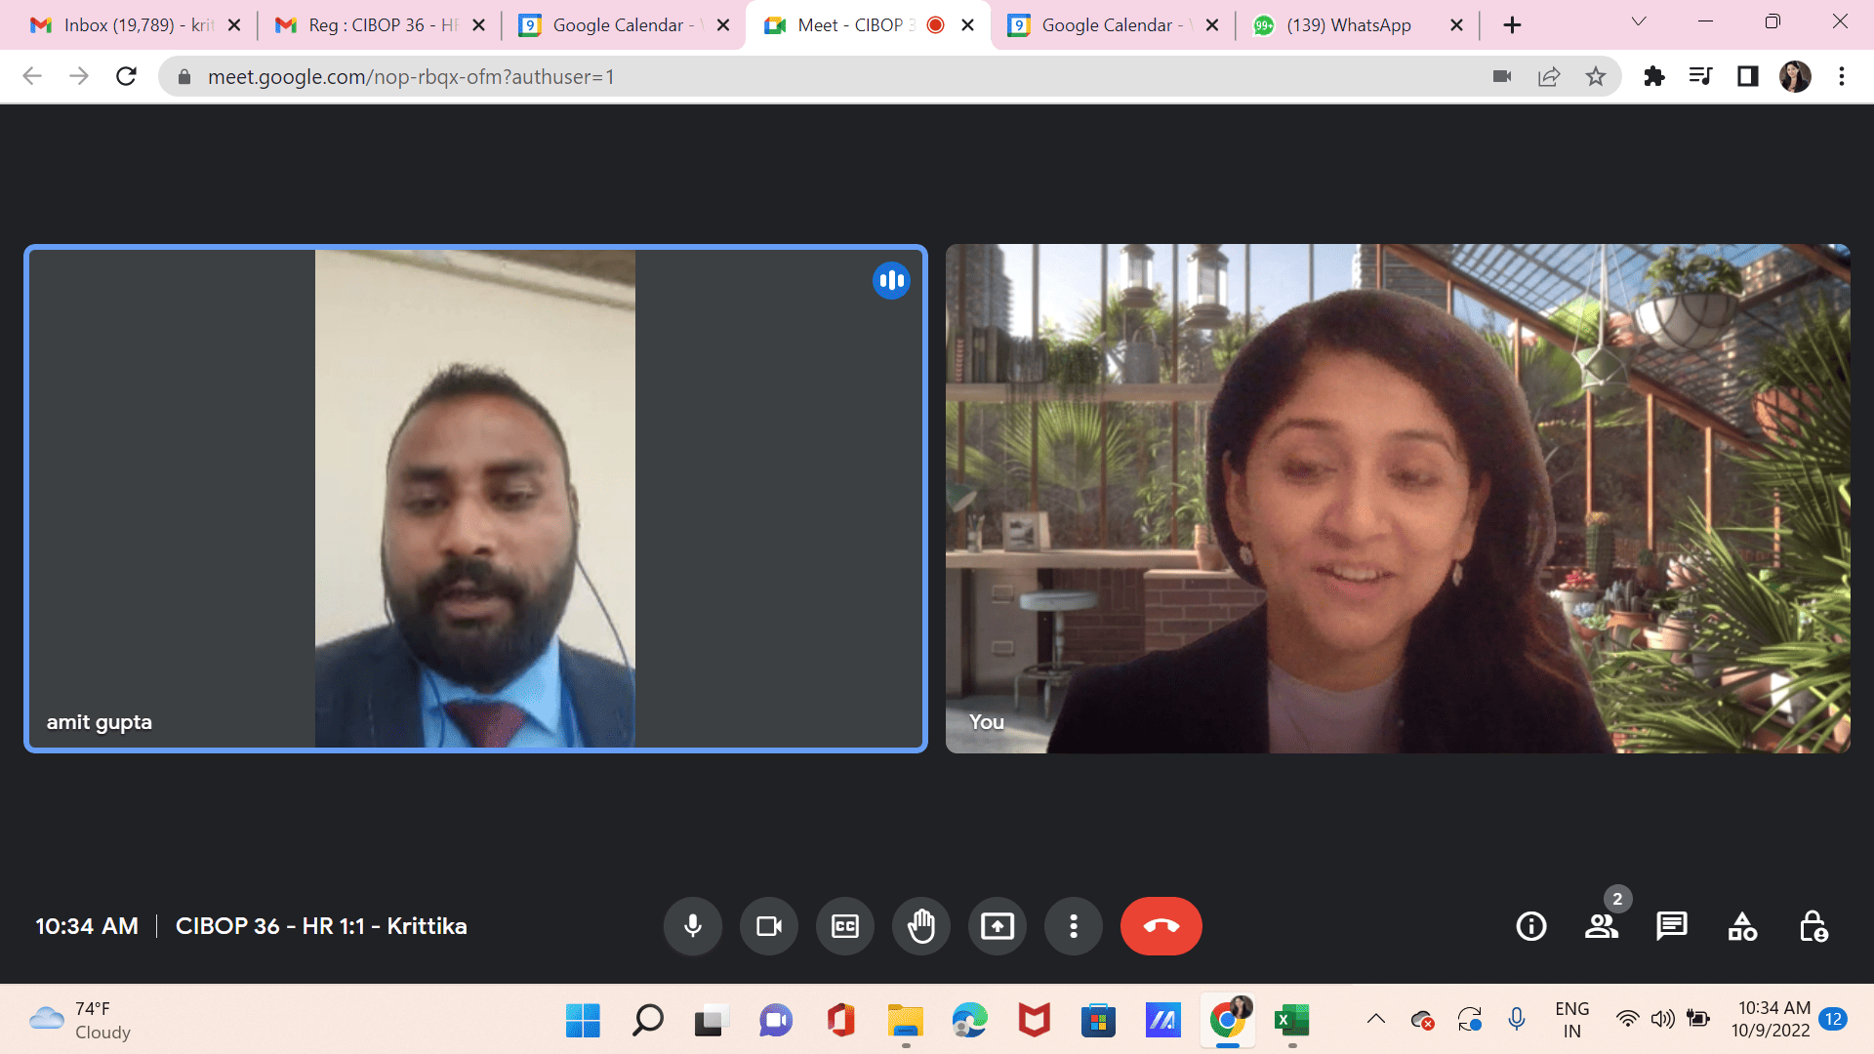1874x1054 pixels.
Task: Open chat with everyone
Action: coord(1672,926)
